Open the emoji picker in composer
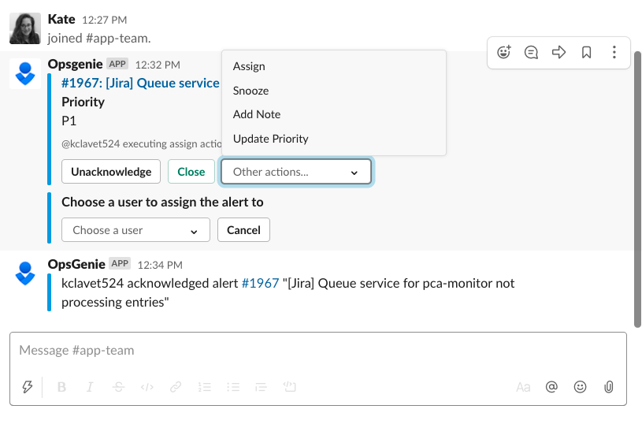642x424 pixels. click(580, 387)
